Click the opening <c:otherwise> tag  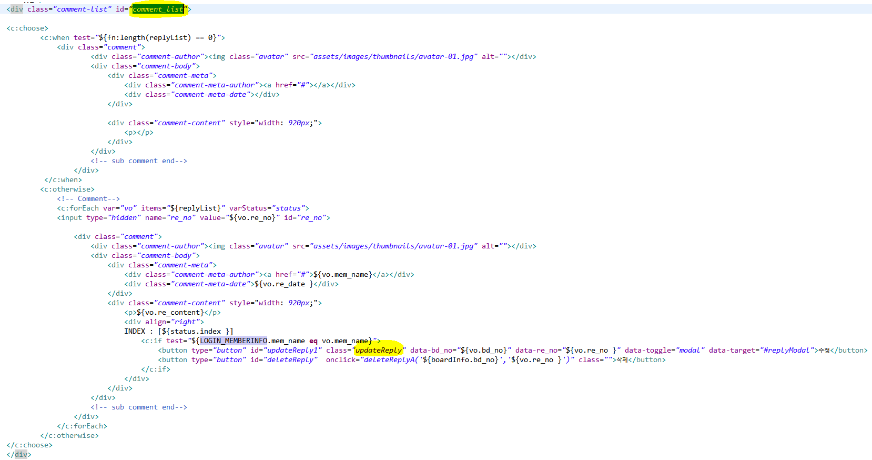(67, 189)
